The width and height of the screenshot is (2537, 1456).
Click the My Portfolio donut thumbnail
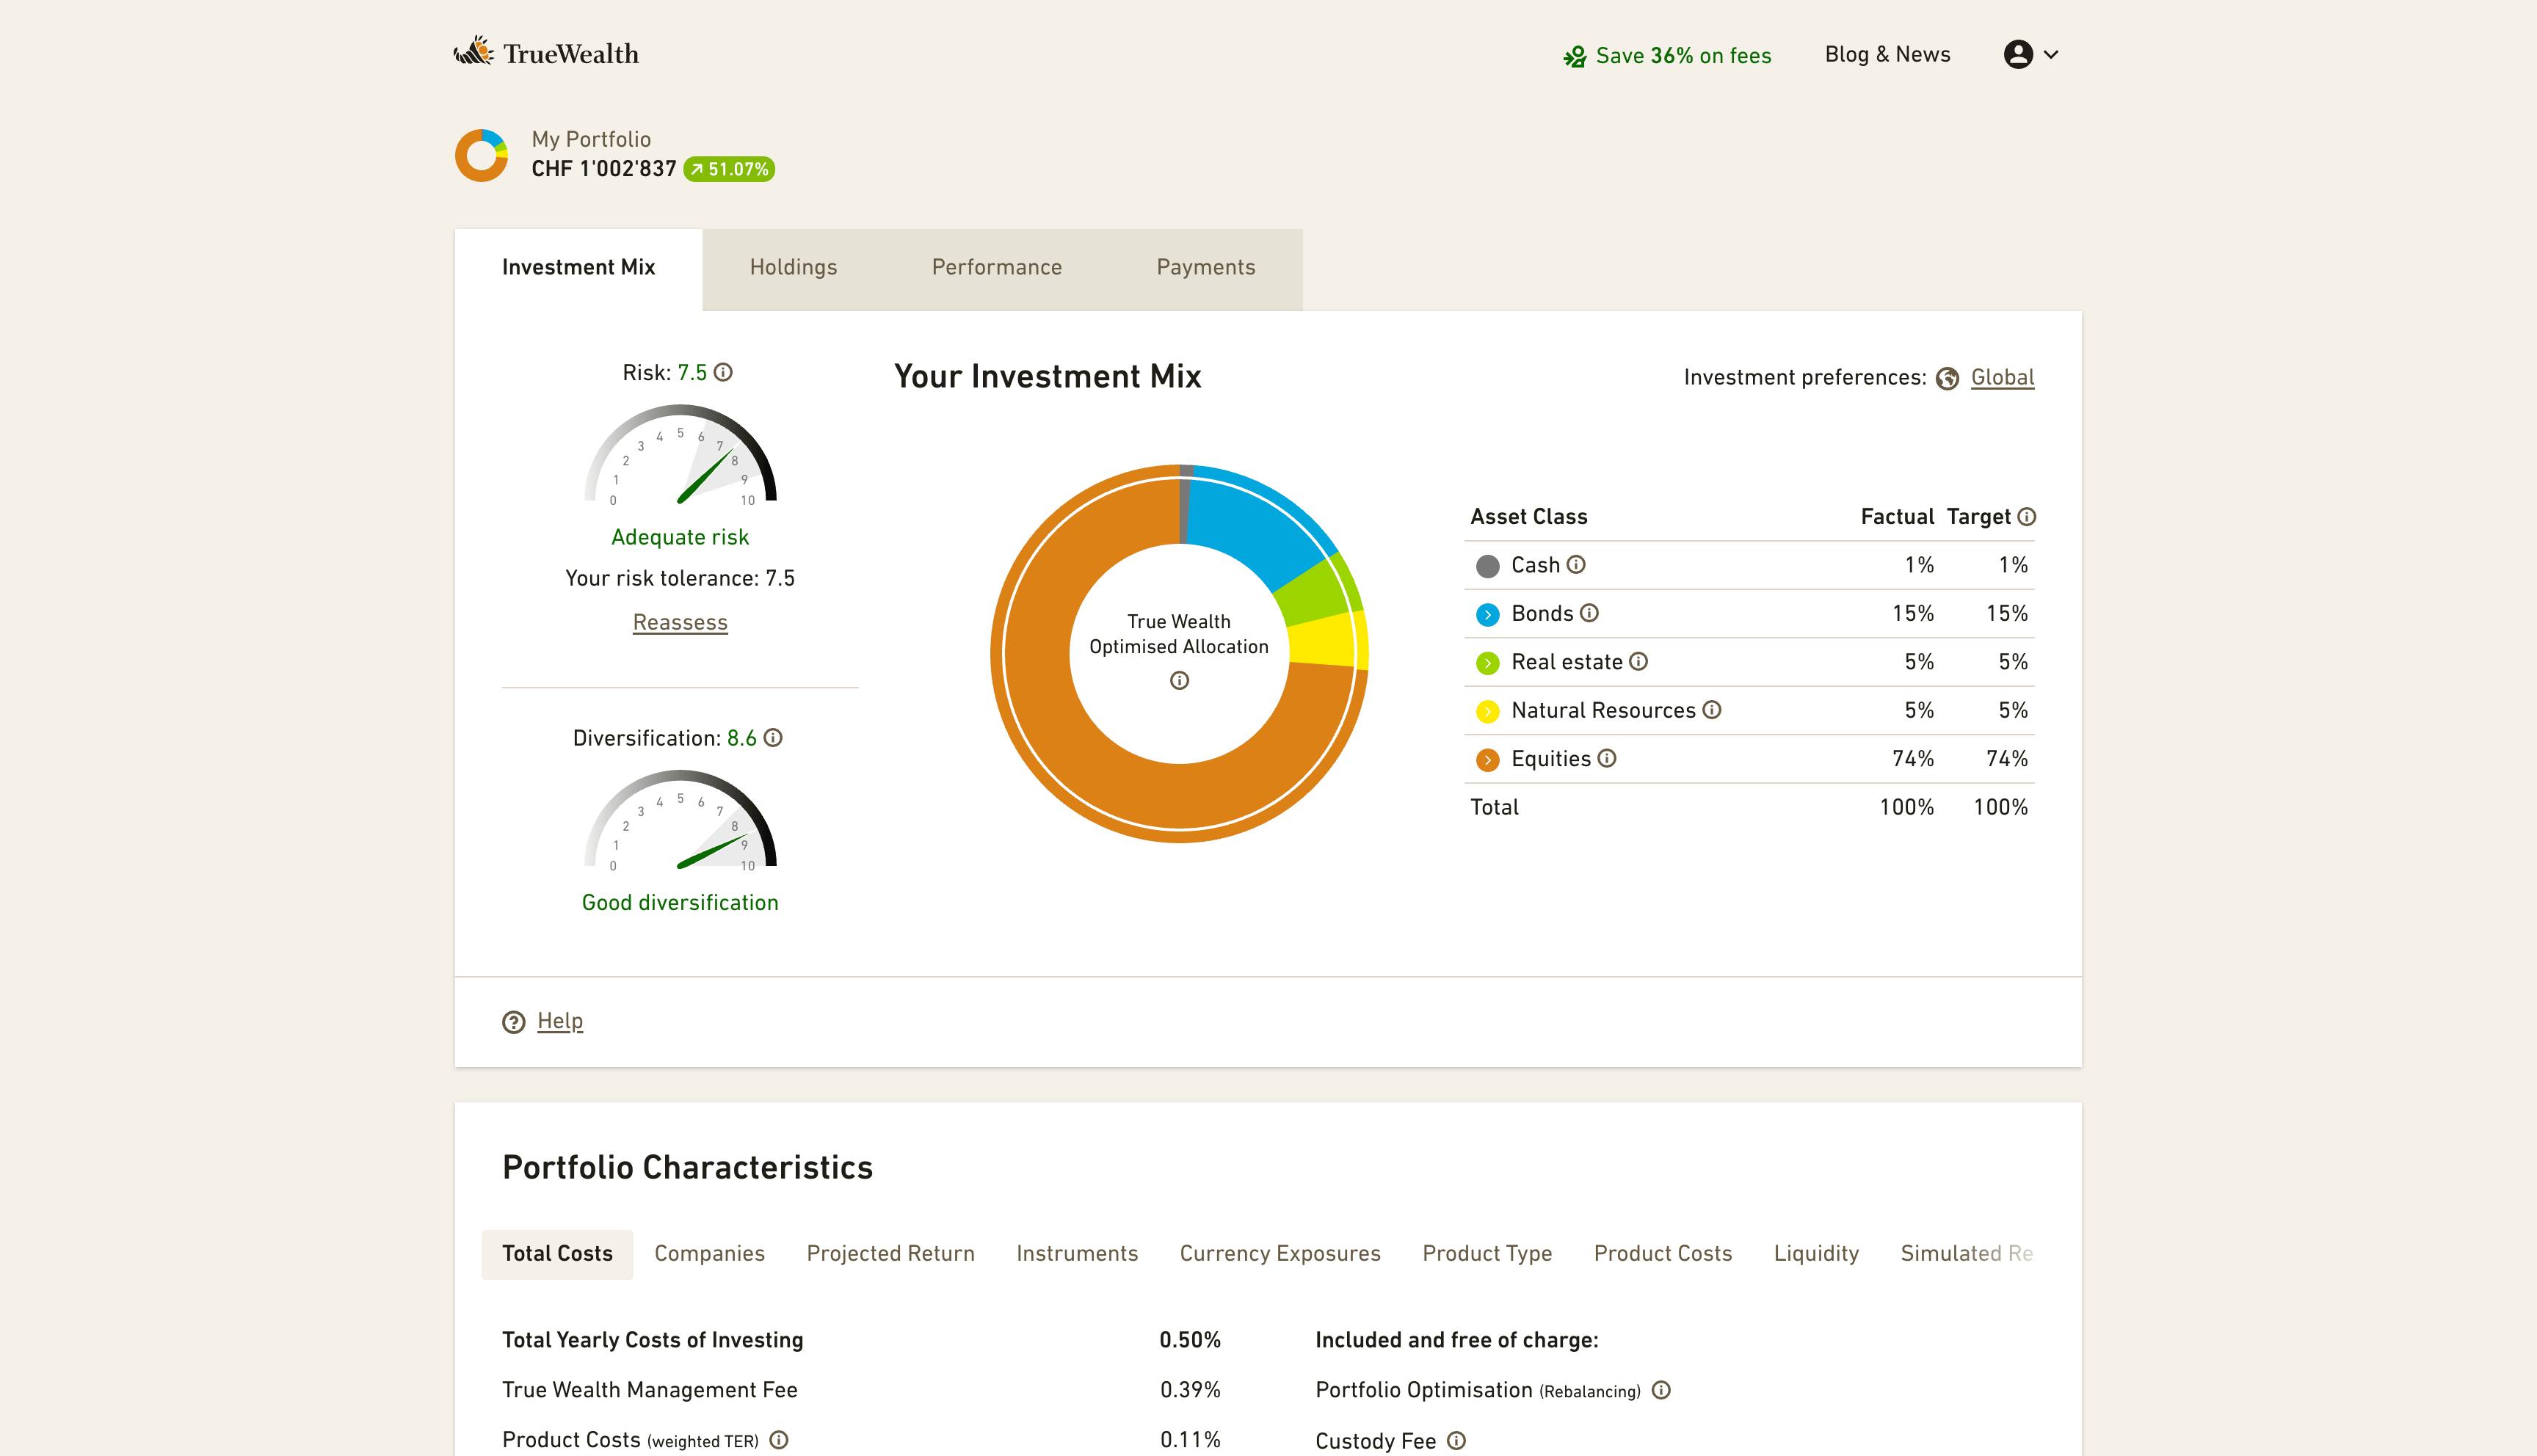pos(481,155)
